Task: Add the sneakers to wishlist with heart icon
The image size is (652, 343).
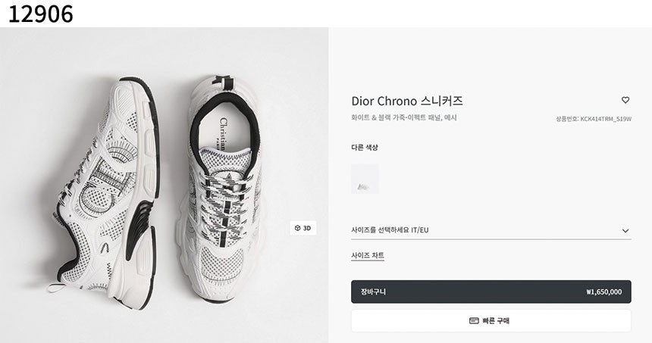Action: pyautogui.click(x=625, y=100)
